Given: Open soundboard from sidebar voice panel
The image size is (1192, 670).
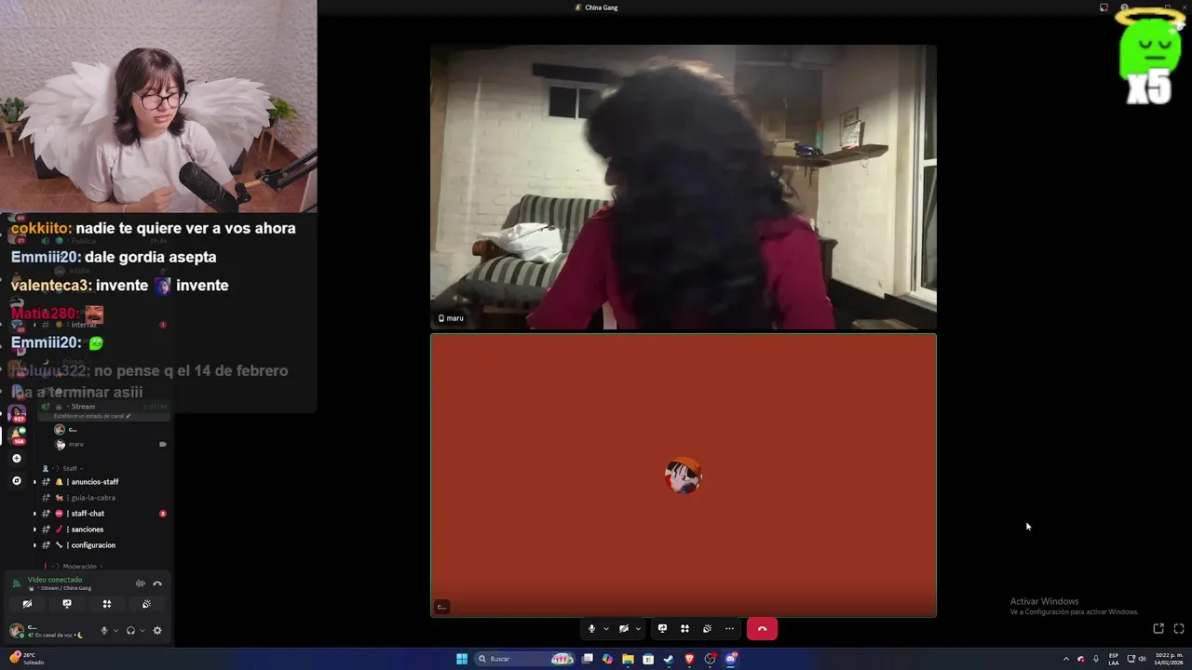Looking at the screenshot, I should (x=146, y=604).
